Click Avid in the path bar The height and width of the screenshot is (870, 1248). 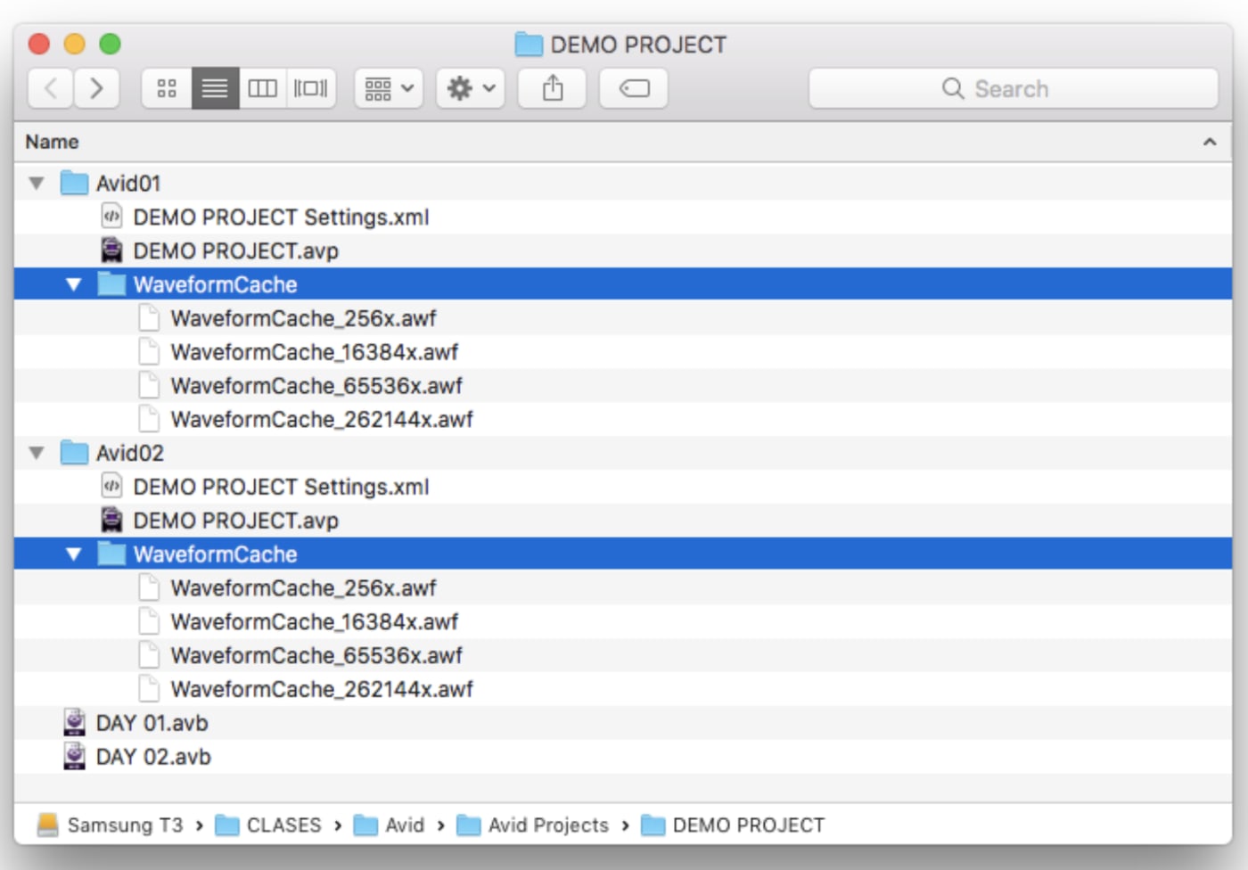coord(405,825)
